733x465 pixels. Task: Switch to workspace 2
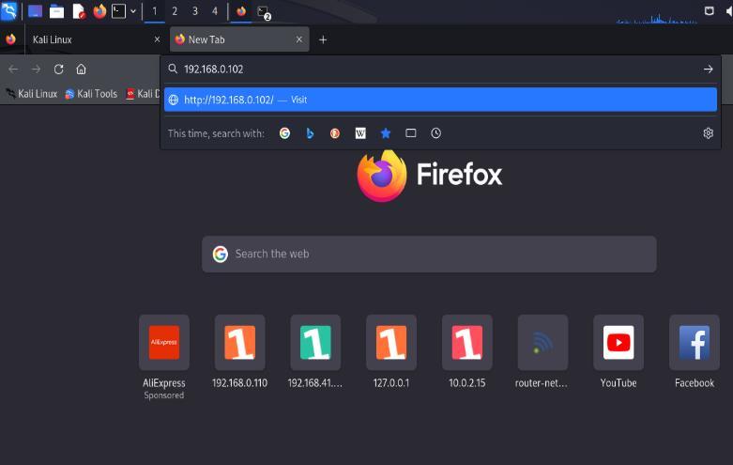tap(175, 11)
